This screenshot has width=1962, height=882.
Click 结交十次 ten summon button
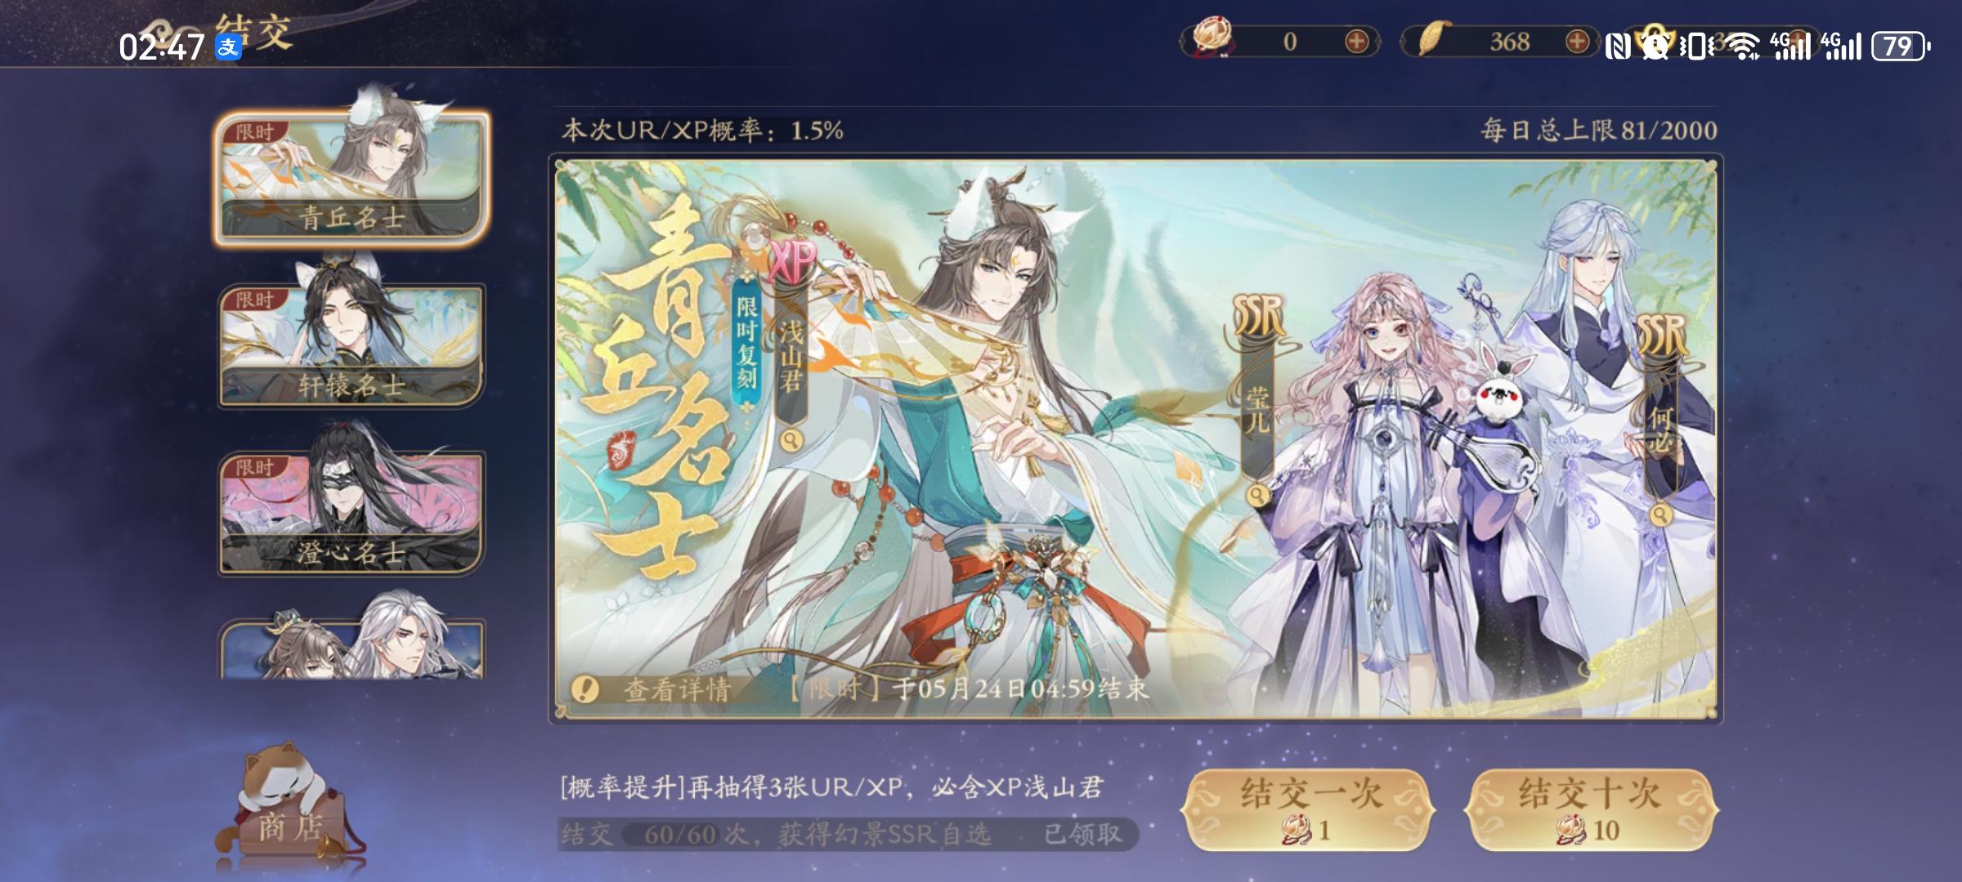tap(1591, 809)
